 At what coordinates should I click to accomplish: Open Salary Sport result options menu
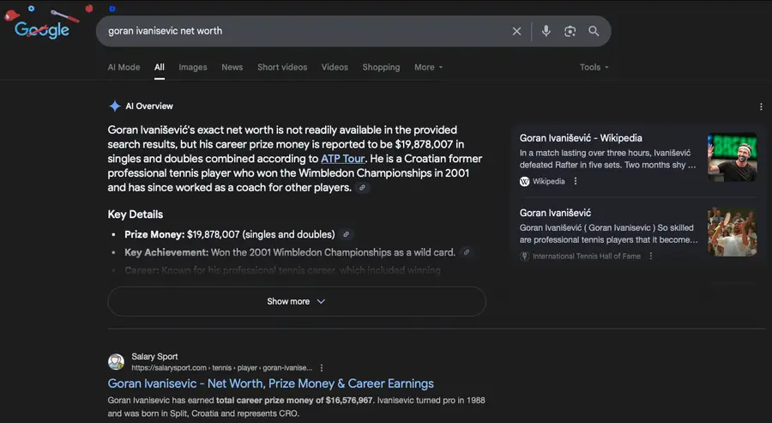[x=322, y=368]
